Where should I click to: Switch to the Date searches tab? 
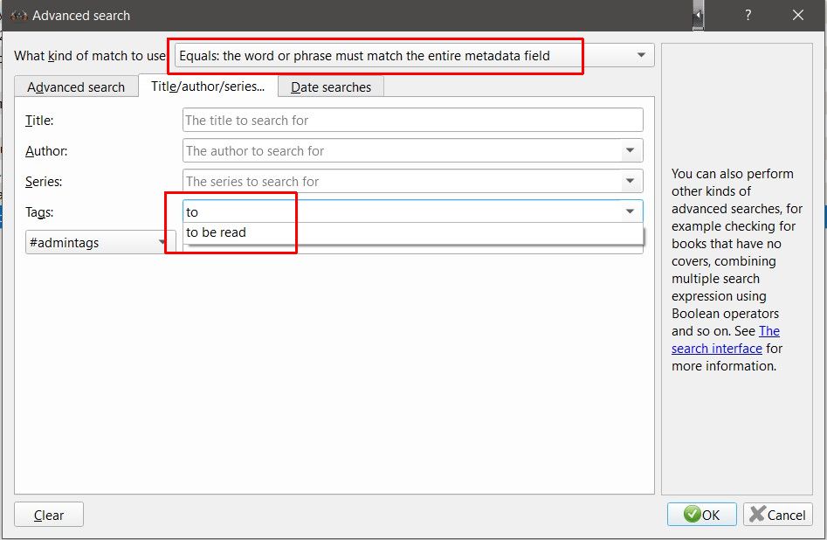pos(331,87)
